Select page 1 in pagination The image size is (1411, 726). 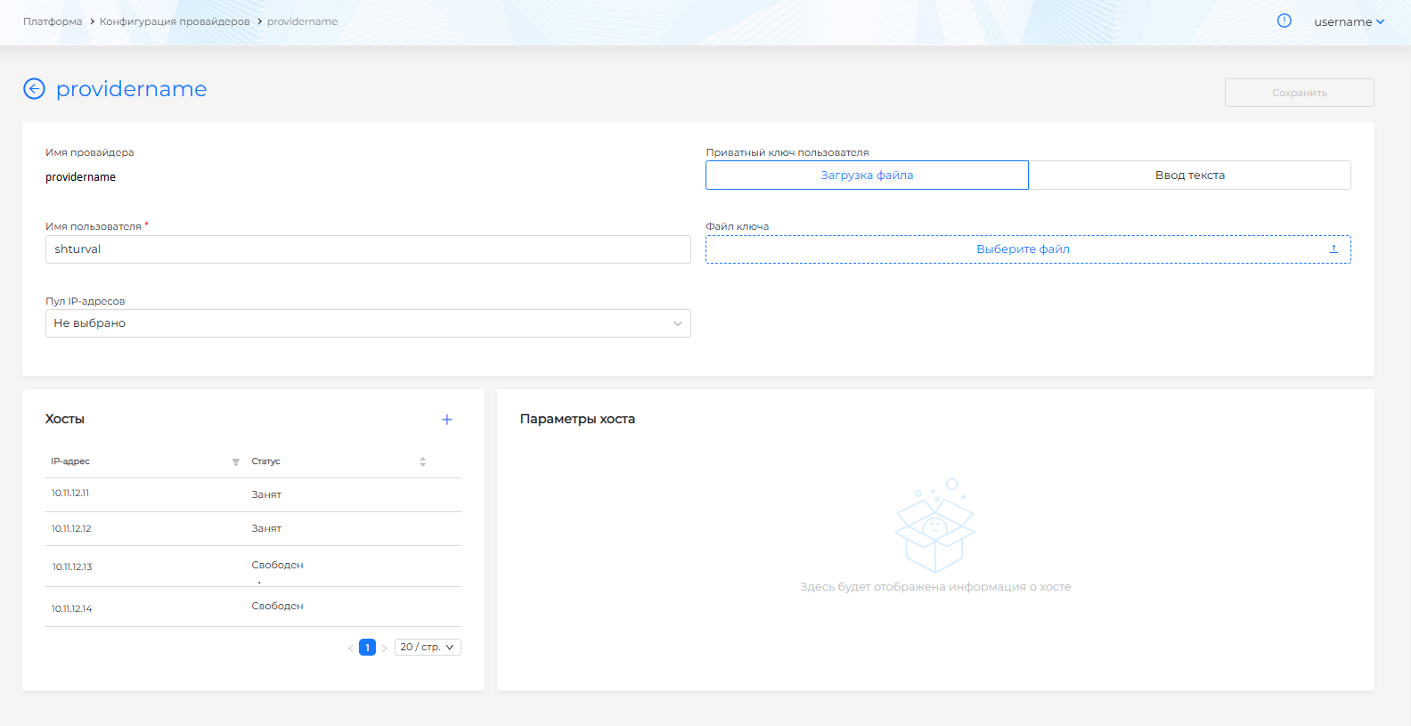[367, 648]
